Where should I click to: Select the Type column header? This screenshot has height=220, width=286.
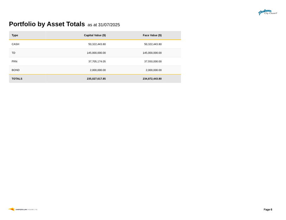15,35
